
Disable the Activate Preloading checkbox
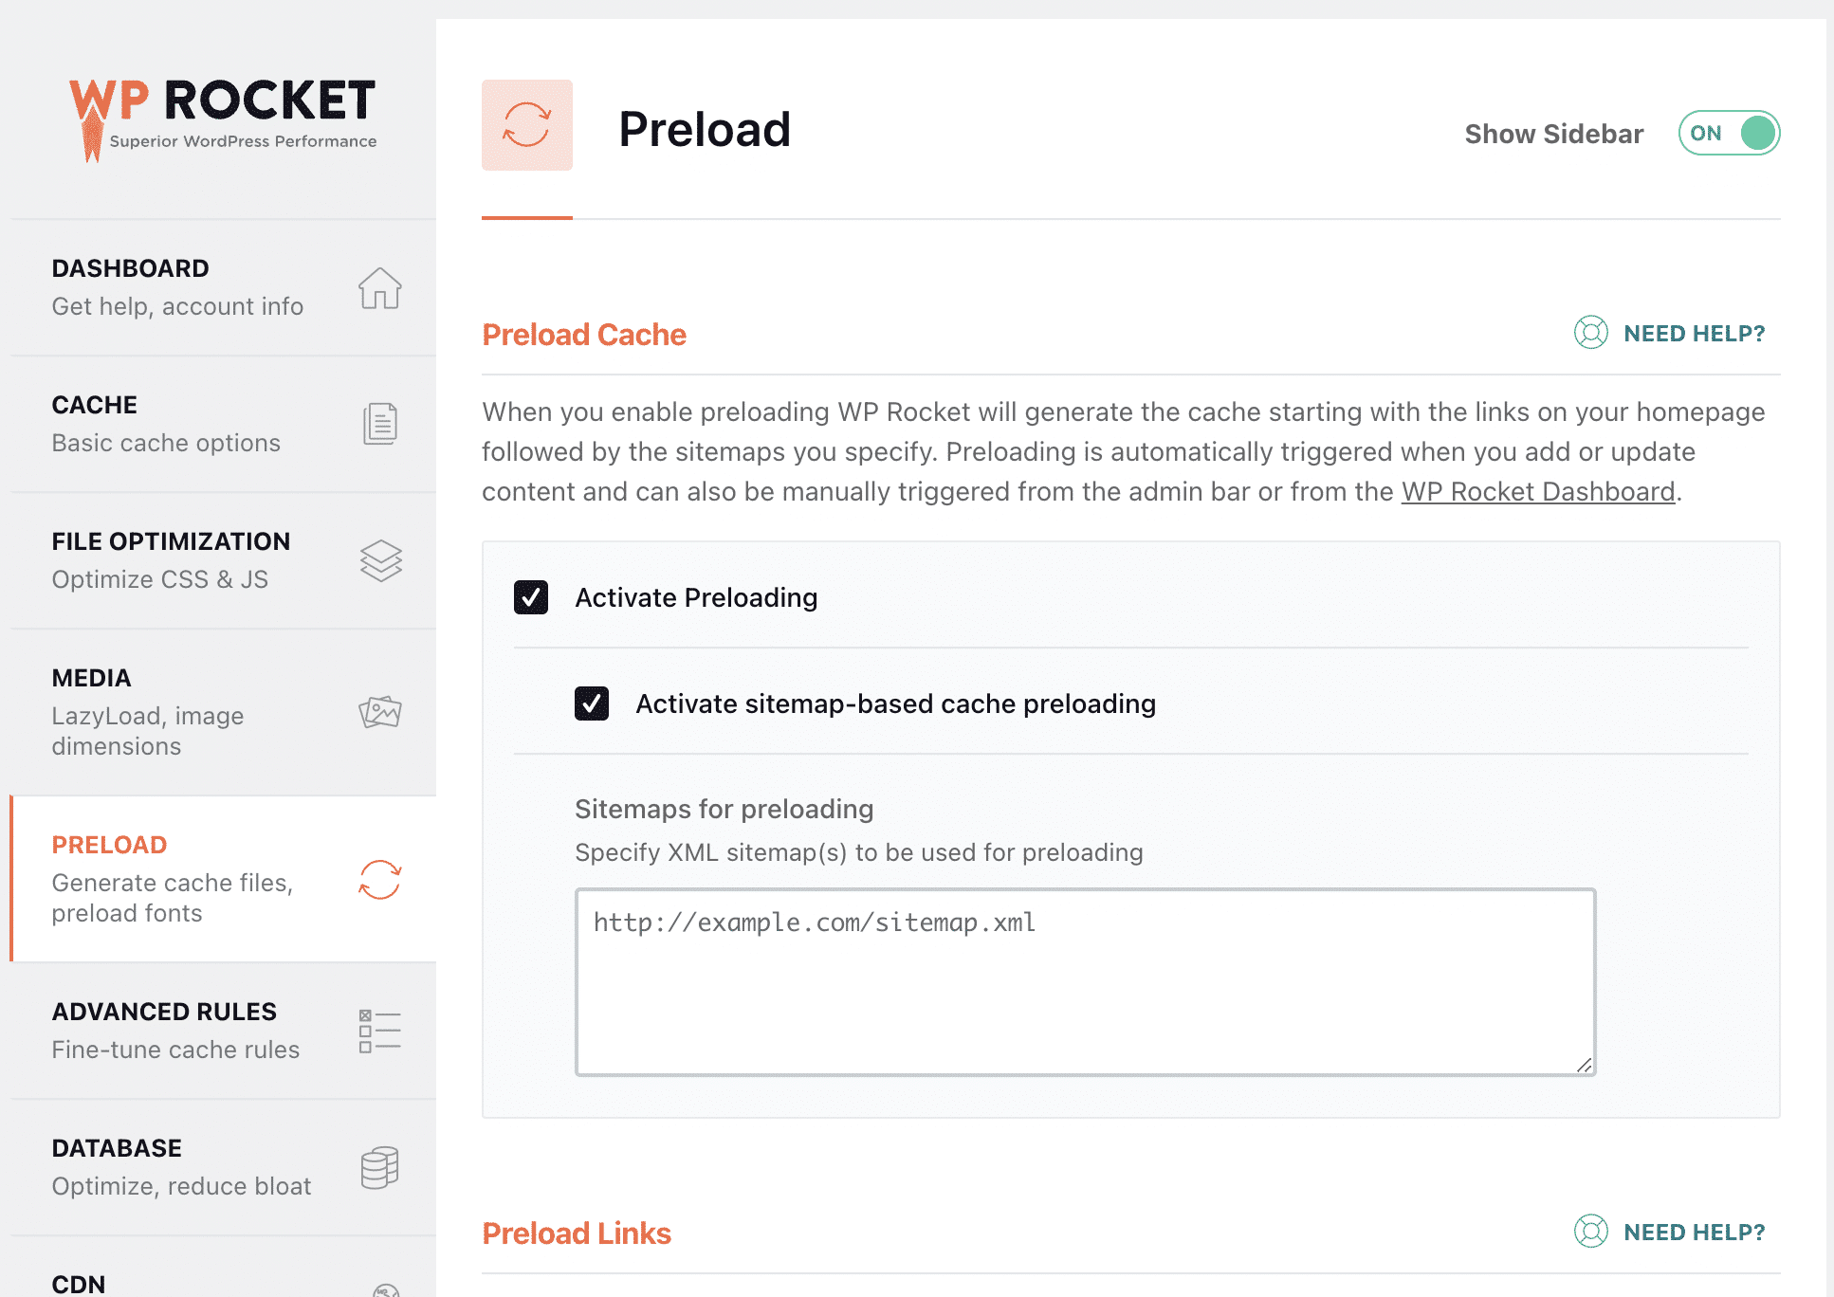tap(530, 596)
